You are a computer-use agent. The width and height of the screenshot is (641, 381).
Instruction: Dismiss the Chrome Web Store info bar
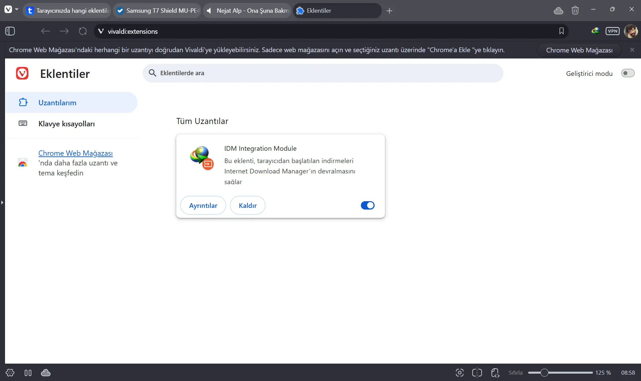coord(632,50)
